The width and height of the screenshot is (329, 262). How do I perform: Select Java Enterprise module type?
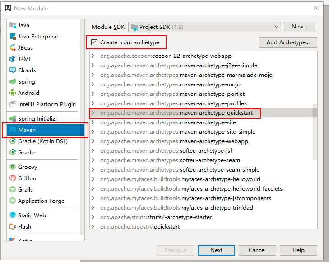tap(43, 37)
